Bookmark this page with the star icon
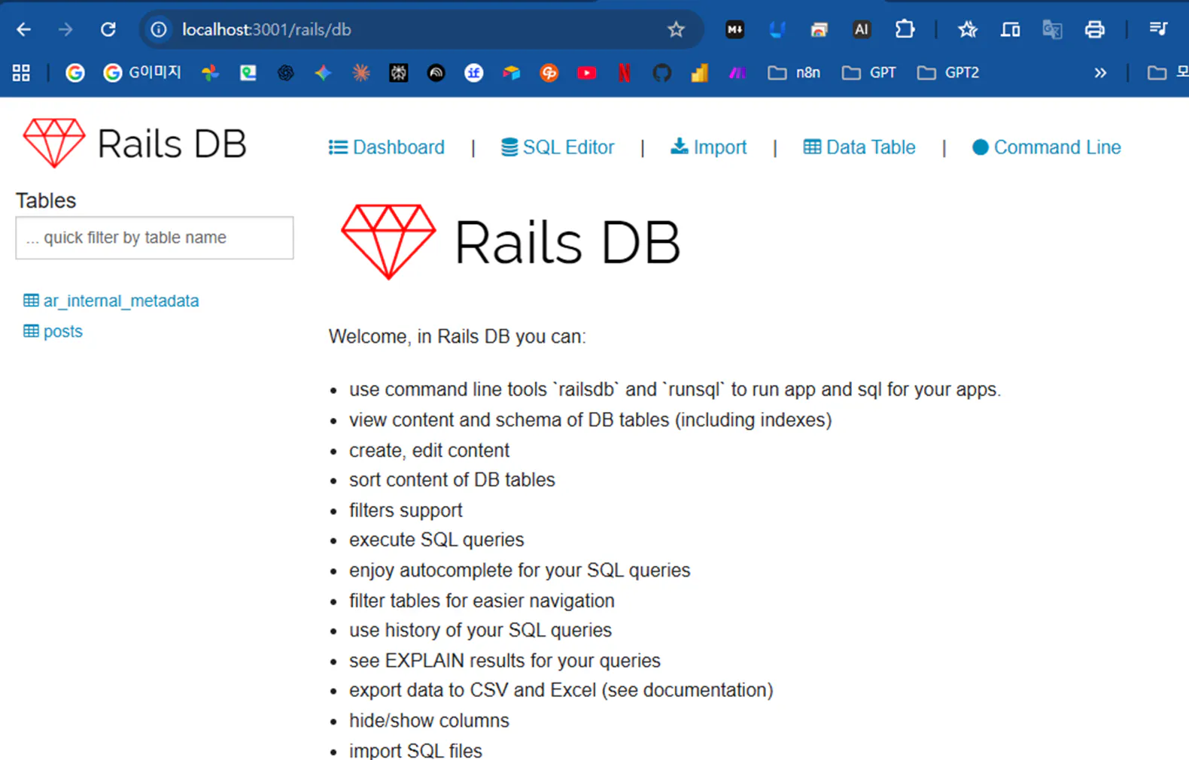The image size is (1189, 760). (x=676, y=29)
